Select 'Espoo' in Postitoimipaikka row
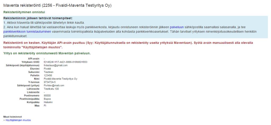This screenshot has width=271, height=125. click(x=47, y=99)
